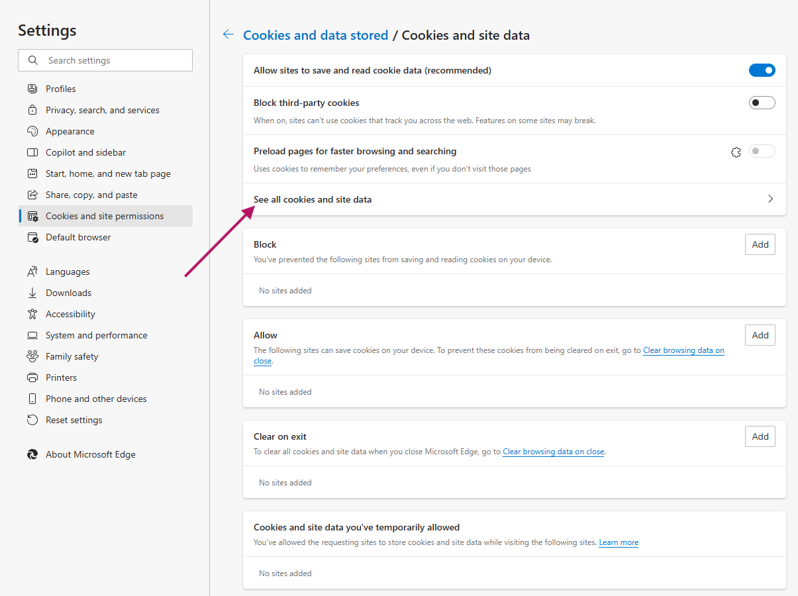Add a site to Clear on exit

click(x=760, y=436)
